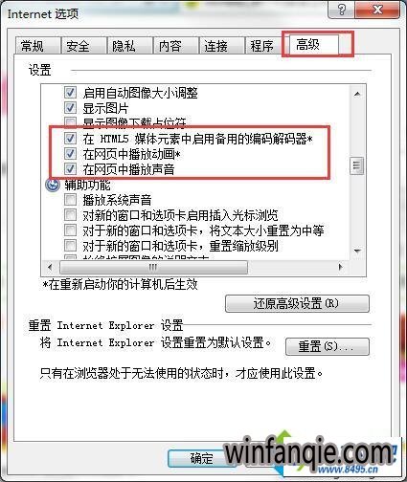
Task: Click the settings list scroll-down arrow
Action: point(357,251)
